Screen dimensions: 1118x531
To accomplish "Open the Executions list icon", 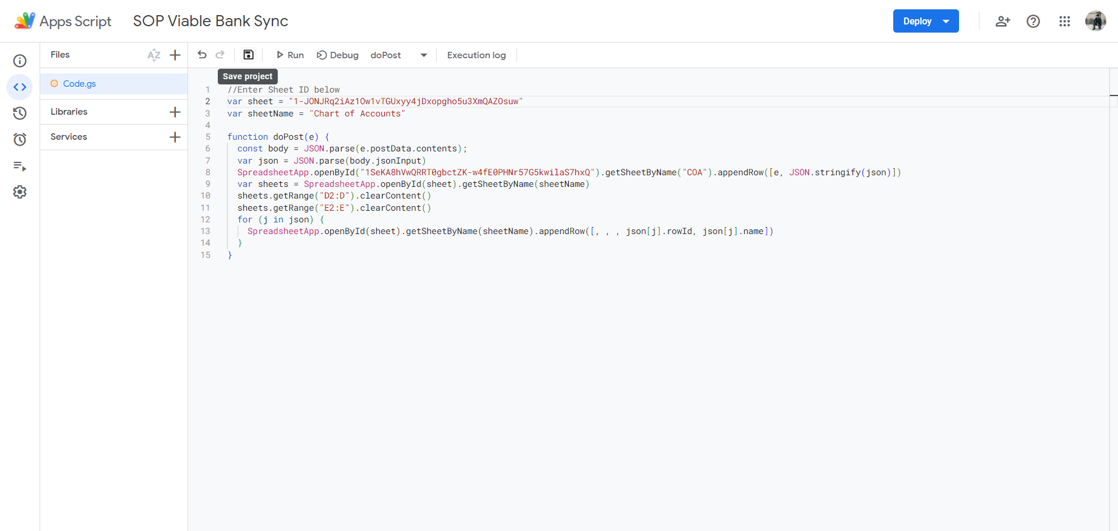I will (x=20, y=167).
